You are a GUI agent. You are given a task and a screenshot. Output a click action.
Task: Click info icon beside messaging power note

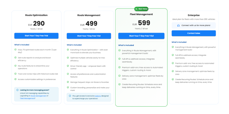coord(18,90)
